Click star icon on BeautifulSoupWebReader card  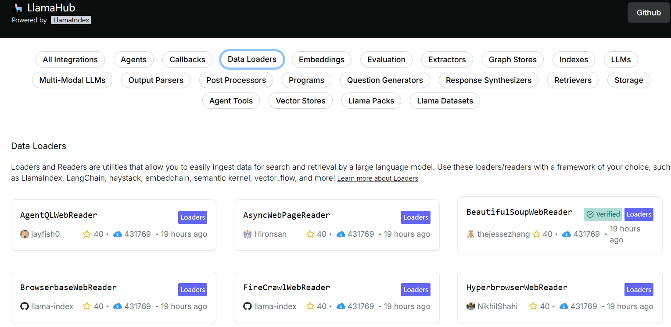[x=537, y=234]
